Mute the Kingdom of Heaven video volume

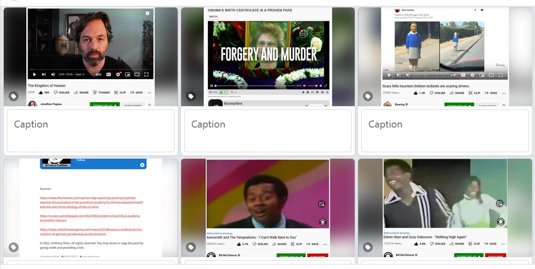click(x=53, y=75)
